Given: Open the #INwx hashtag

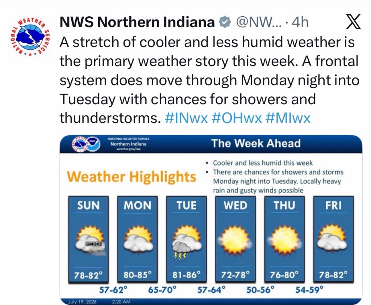Looking at the screenshot, I should click(x=186, y=118).
